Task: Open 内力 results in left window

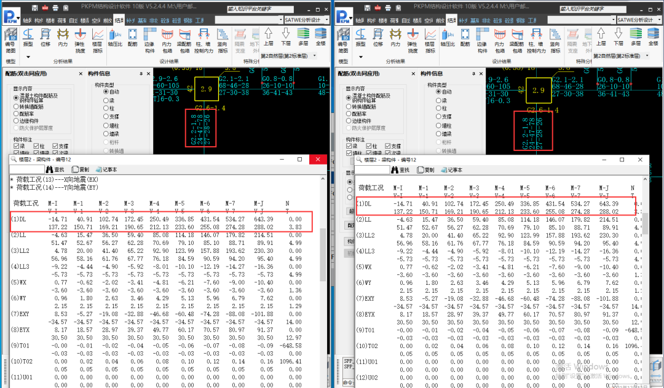Action: click(x=63, y=37)
